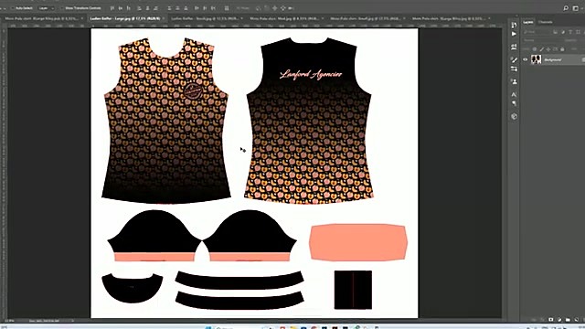Toggle Show Transform Controls checkbox

[x=62, y=8]
